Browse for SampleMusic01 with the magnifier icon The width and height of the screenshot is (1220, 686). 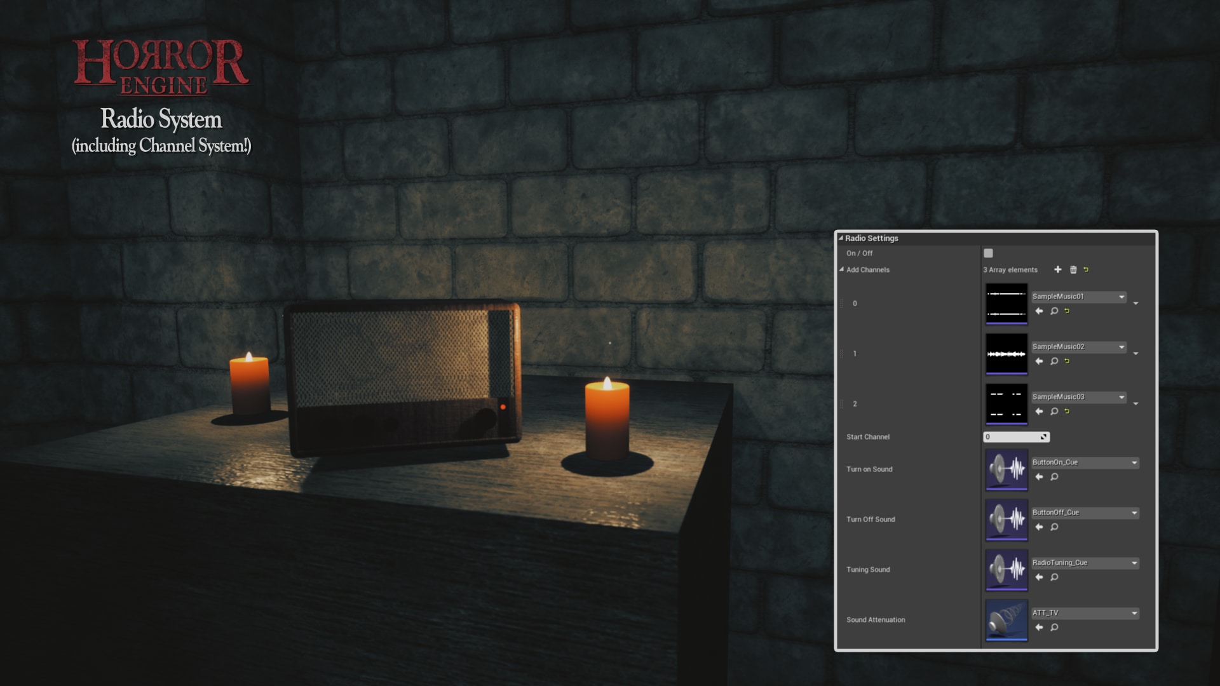(x=1054, y=311)
